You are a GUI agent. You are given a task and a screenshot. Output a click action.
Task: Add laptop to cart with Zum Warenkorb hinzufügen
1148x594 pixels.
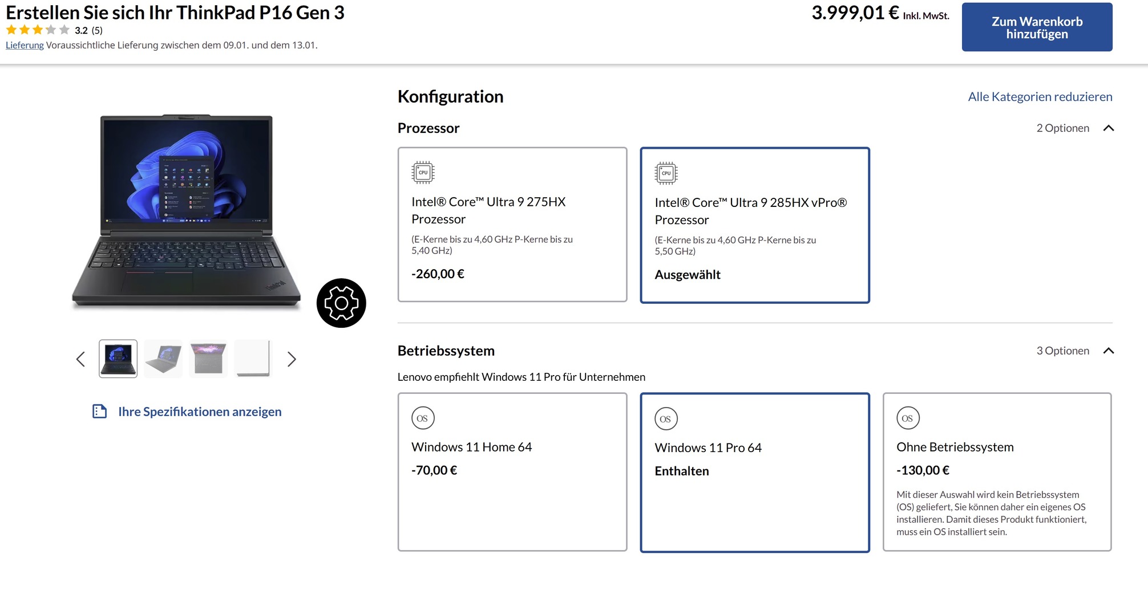click(x=1037, y=27)
